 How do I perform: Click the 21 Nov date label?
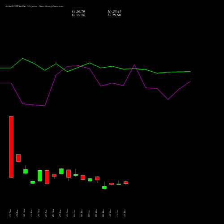tap(31, 213)
